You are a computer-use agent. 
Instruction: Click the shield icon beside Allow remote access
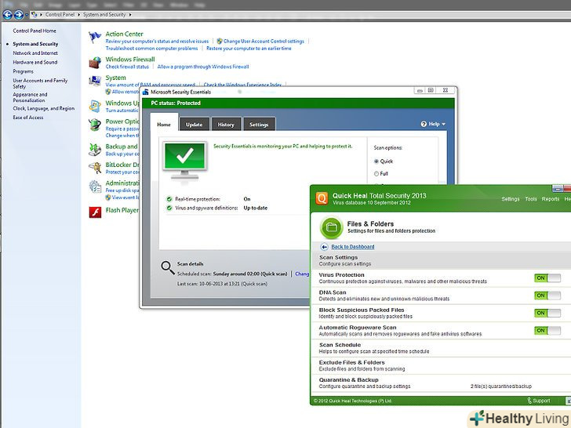tap(108, 92)
